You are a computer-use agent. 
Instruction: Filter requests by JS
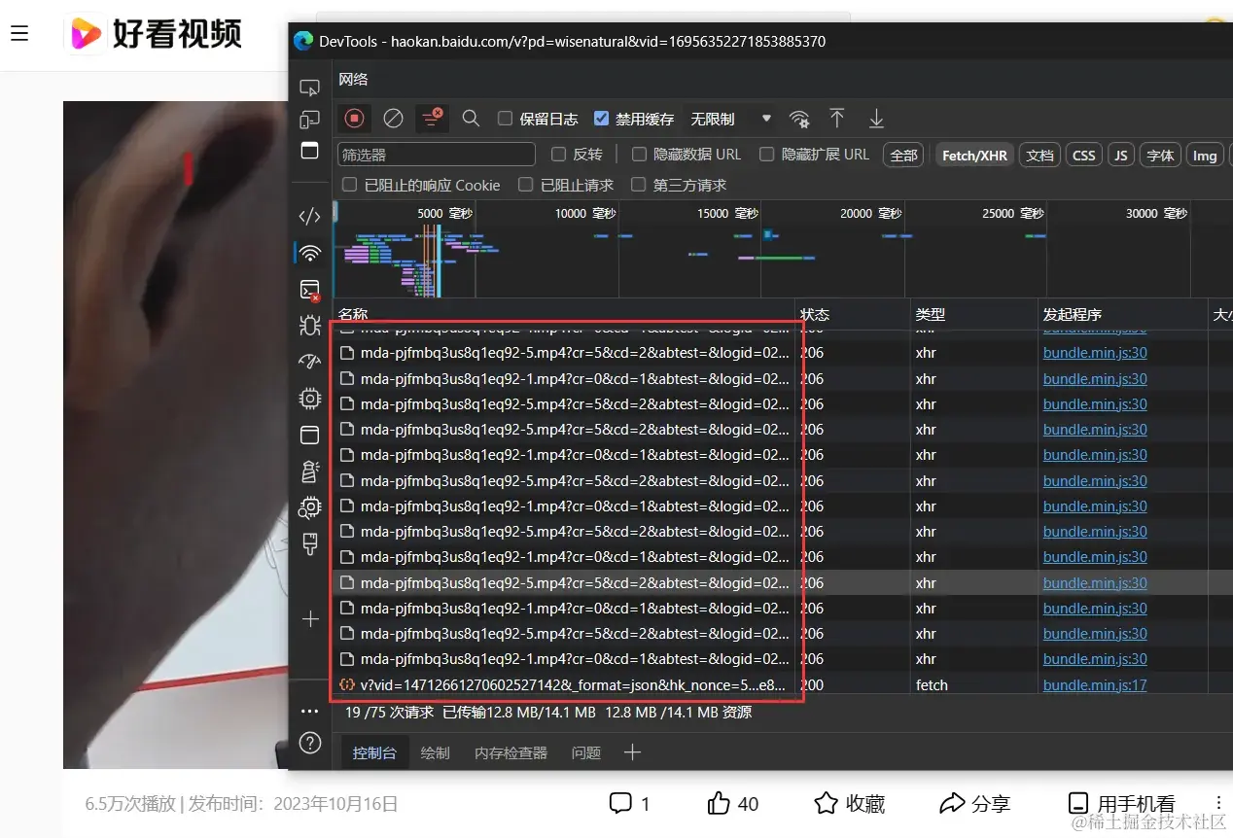(x=1121, y=155)
